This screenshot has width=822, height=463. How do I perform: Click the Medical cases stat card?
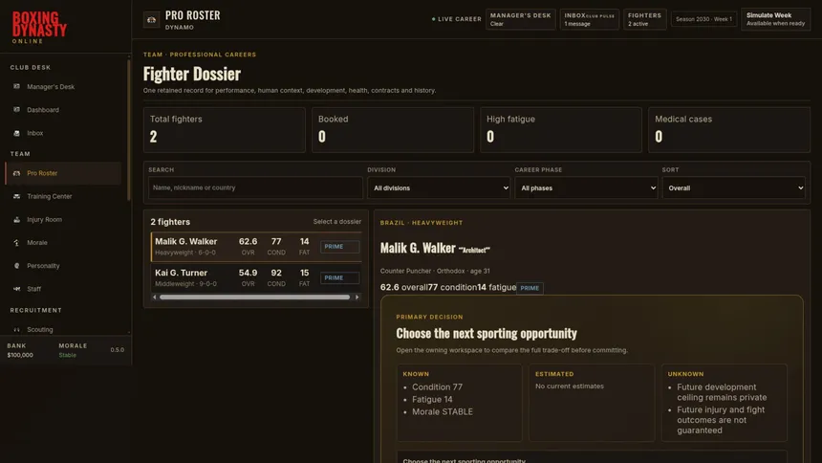coord(729,130)
